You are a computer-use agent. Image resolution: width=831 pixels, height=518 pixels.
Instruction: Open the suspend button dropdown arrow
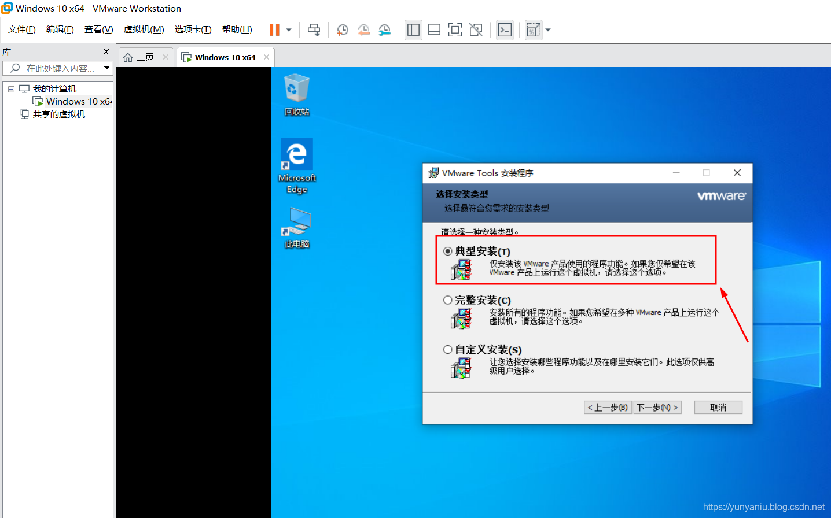coord(288,29)
